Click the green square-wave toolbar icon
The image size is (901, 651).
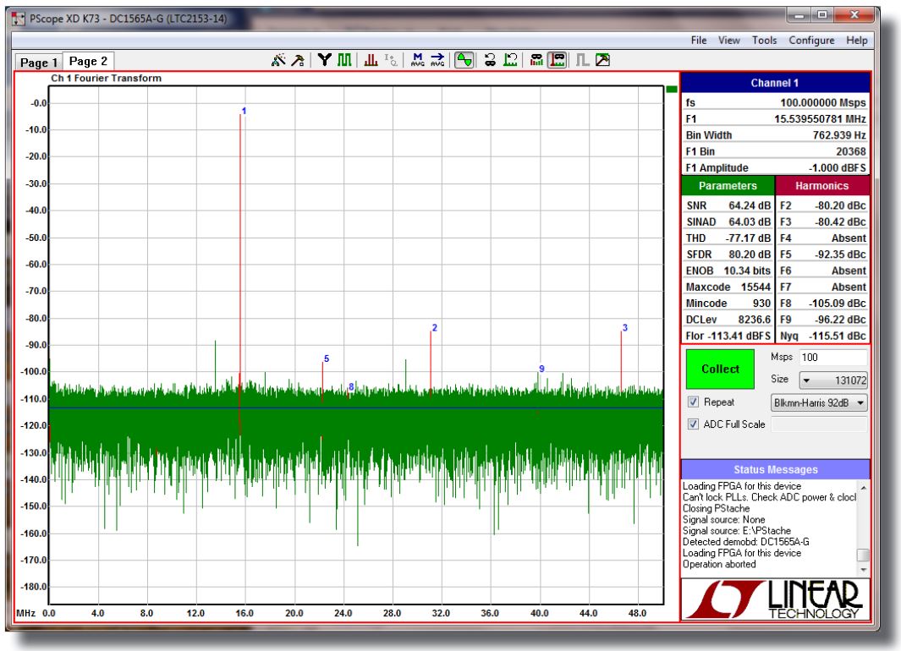coord(344,60)
